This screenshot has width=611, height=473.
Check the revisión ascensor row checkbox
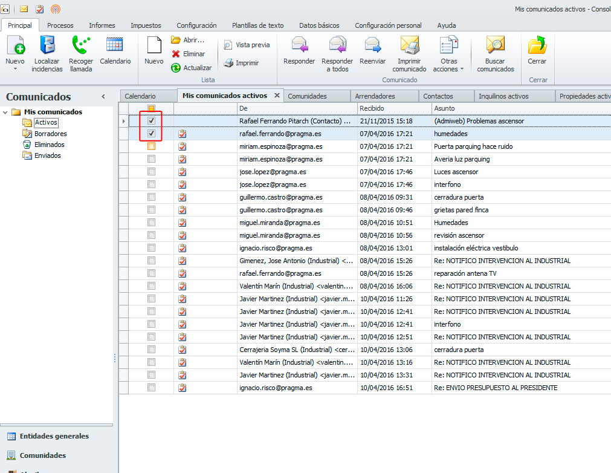tap(151, 235)
